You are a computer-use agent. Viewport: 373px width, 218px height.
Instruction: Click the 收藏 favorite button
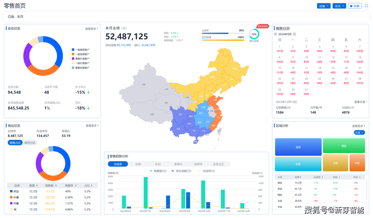pyautogui.click(x=355, y=6)
